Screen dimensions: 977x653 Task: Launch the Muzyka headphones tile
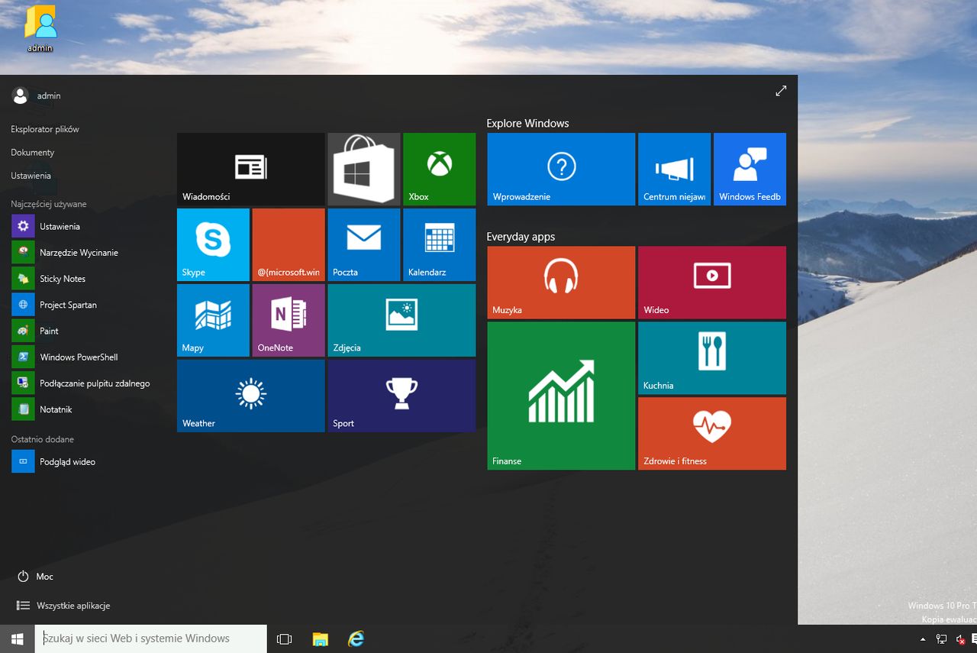click(x=561, y=283)
